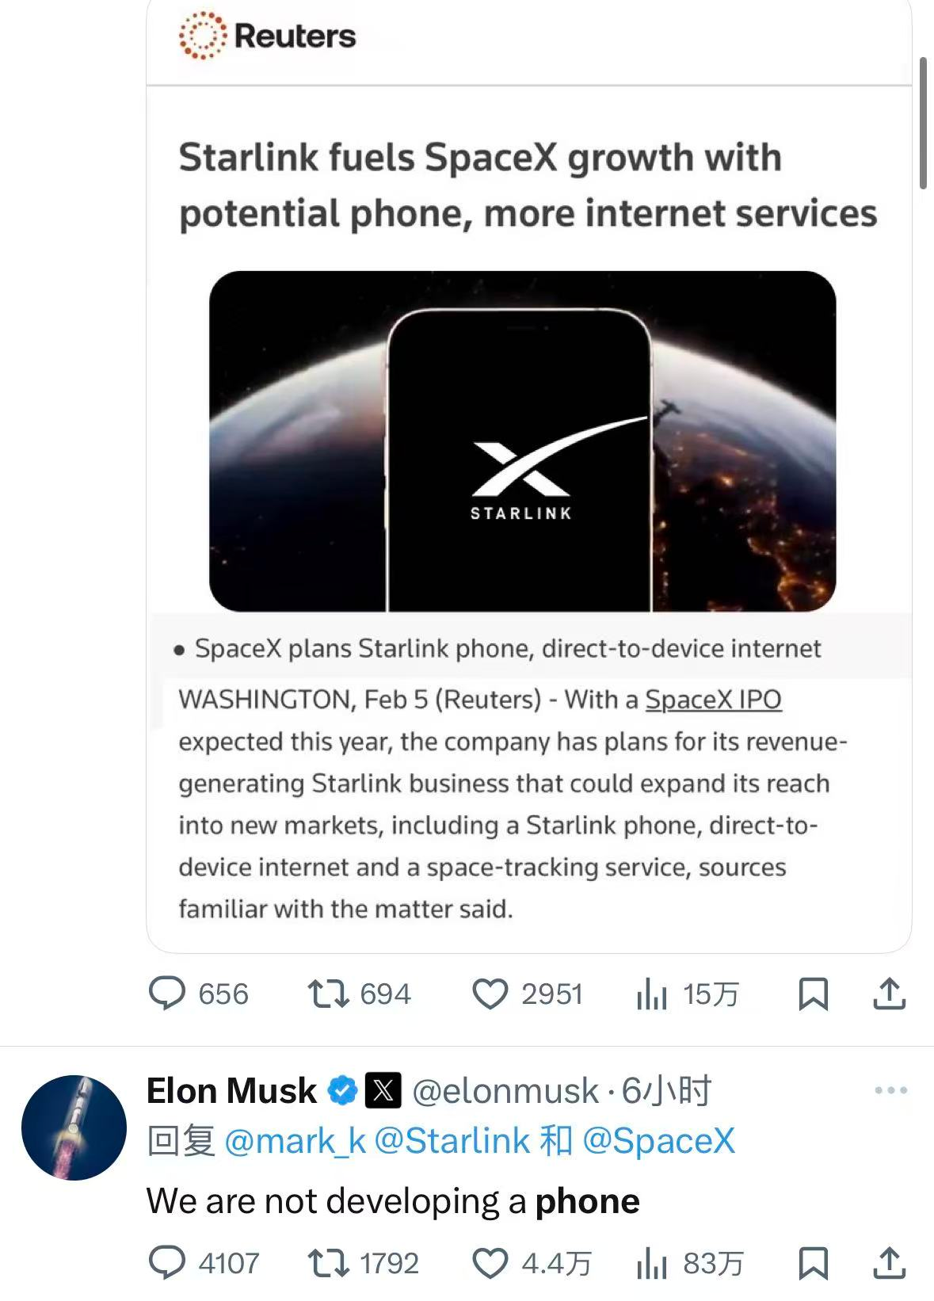Click the X affiliation badge beside Elon Musk
The width and height of the screenshot is (934, 1301).
(383, 1091)
